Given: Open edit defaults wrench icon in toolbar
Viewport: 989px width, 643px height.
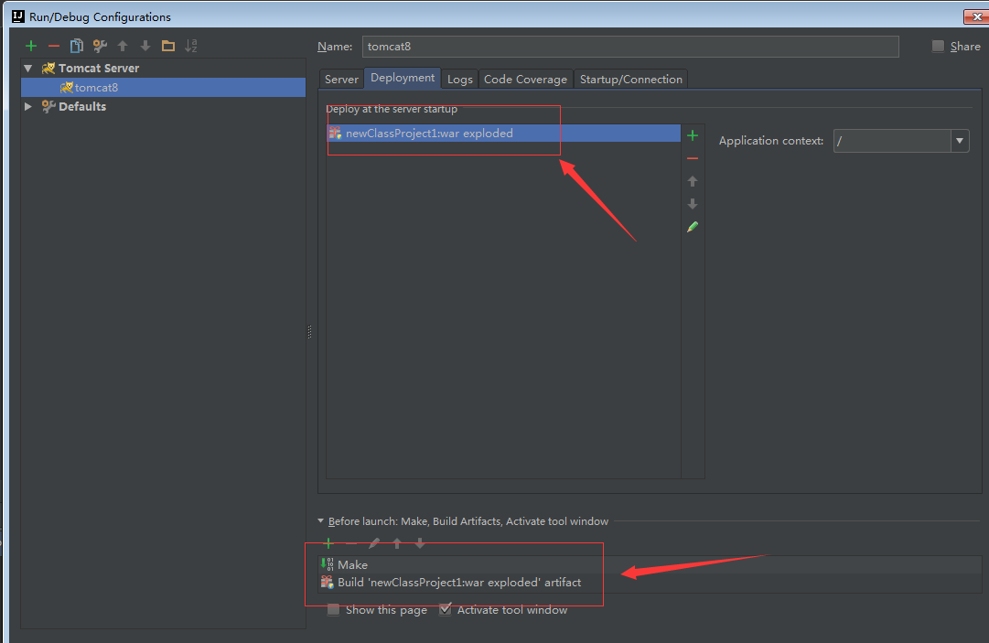Looking at the screenshot, I should click(x=100, y=46).
